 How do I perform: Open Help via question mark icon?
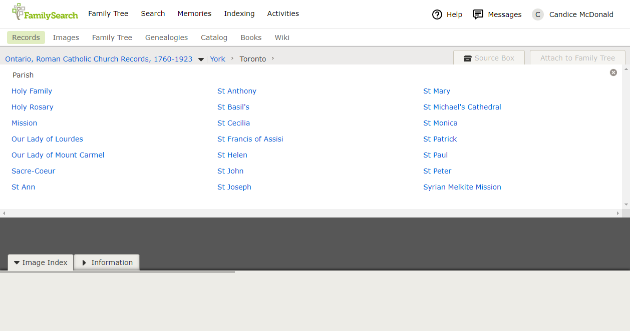pos(437,14)
